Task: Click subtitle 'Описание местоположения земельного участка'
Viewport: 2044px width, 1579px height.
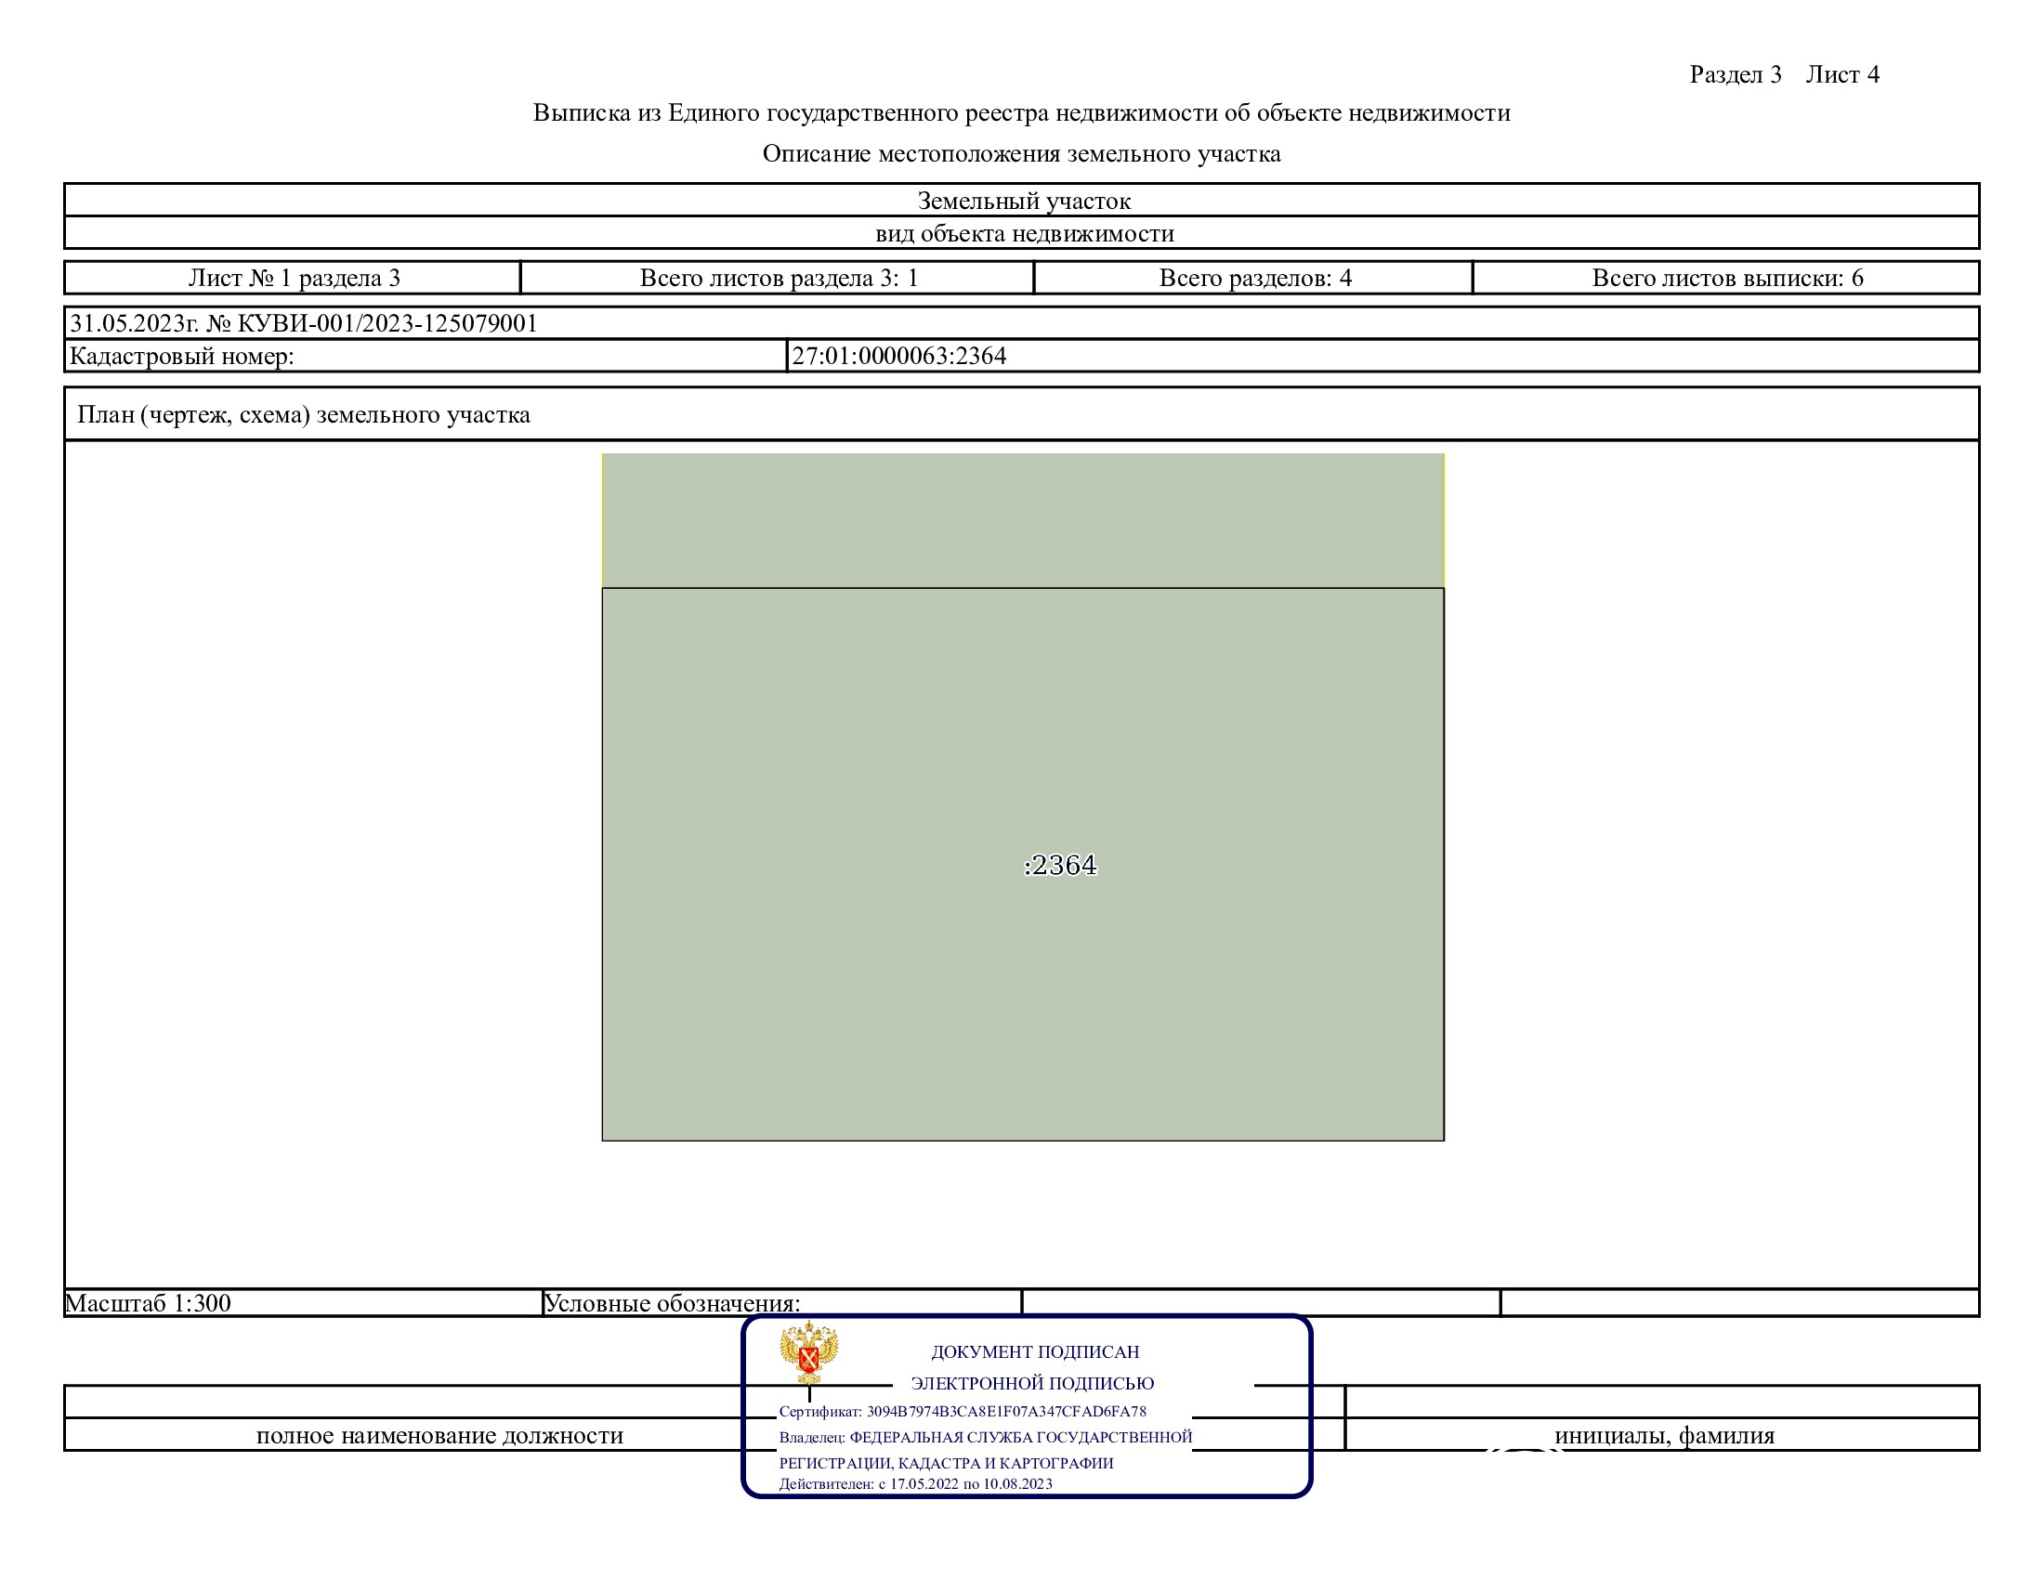Action: [x=1021, y=153]
